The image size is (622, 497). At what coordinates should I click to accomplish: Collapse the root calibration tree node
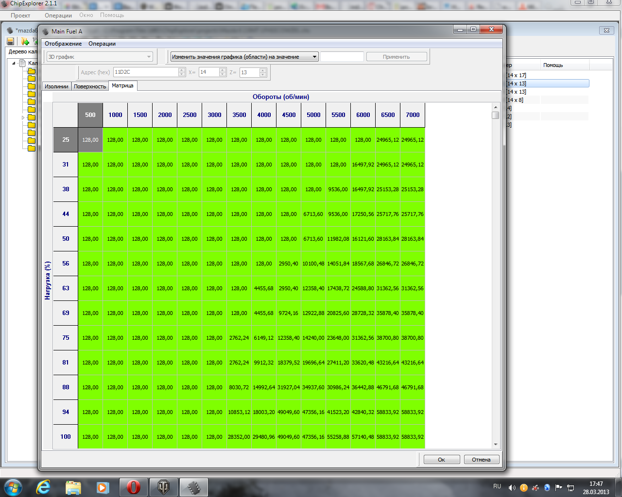pyautogui.click(x=14, y=63)
